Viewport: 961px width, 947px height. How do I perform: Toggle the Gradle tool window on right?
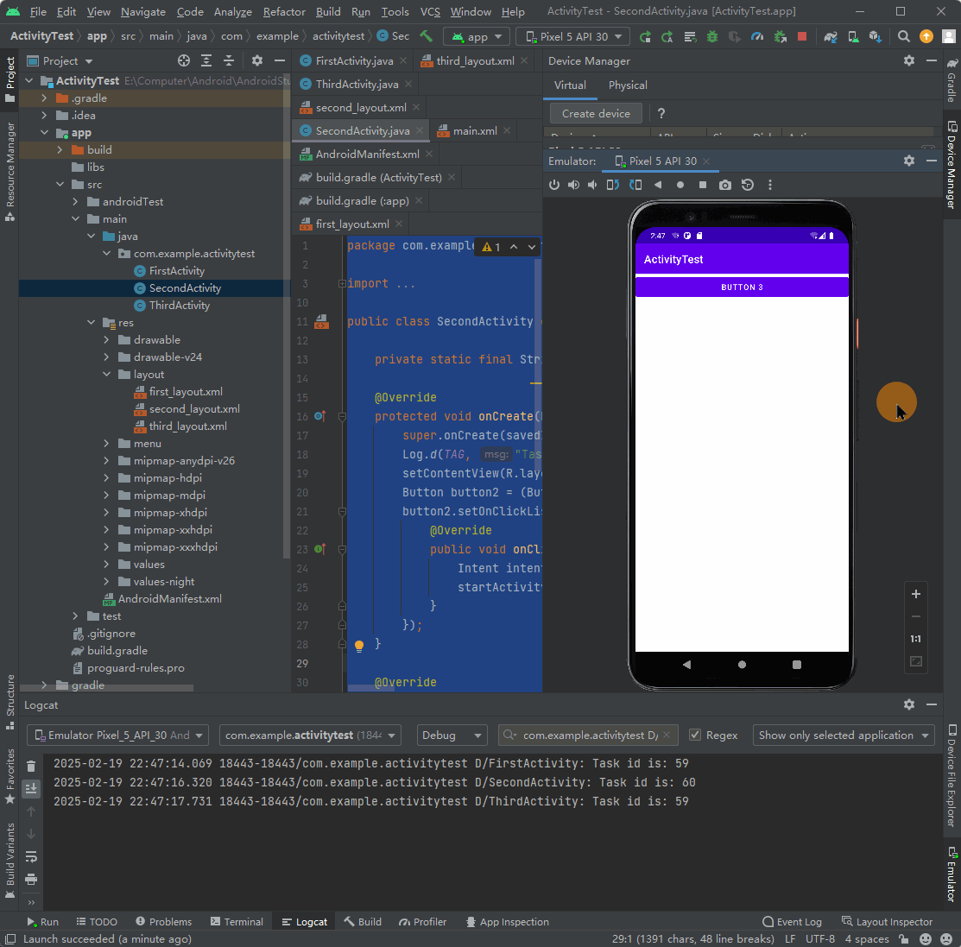click(952, 80)
